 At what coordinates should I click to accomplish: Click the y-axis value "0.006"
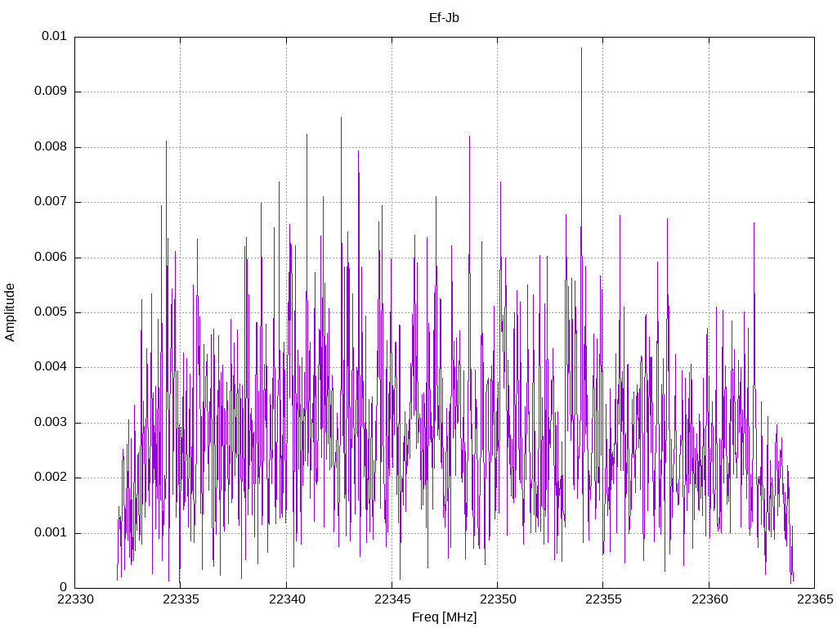pos(51,258)
